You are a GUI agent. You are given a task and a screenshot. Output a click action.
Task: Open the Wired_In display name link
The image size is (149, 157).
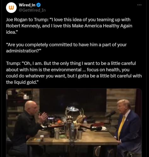(27, 5)
